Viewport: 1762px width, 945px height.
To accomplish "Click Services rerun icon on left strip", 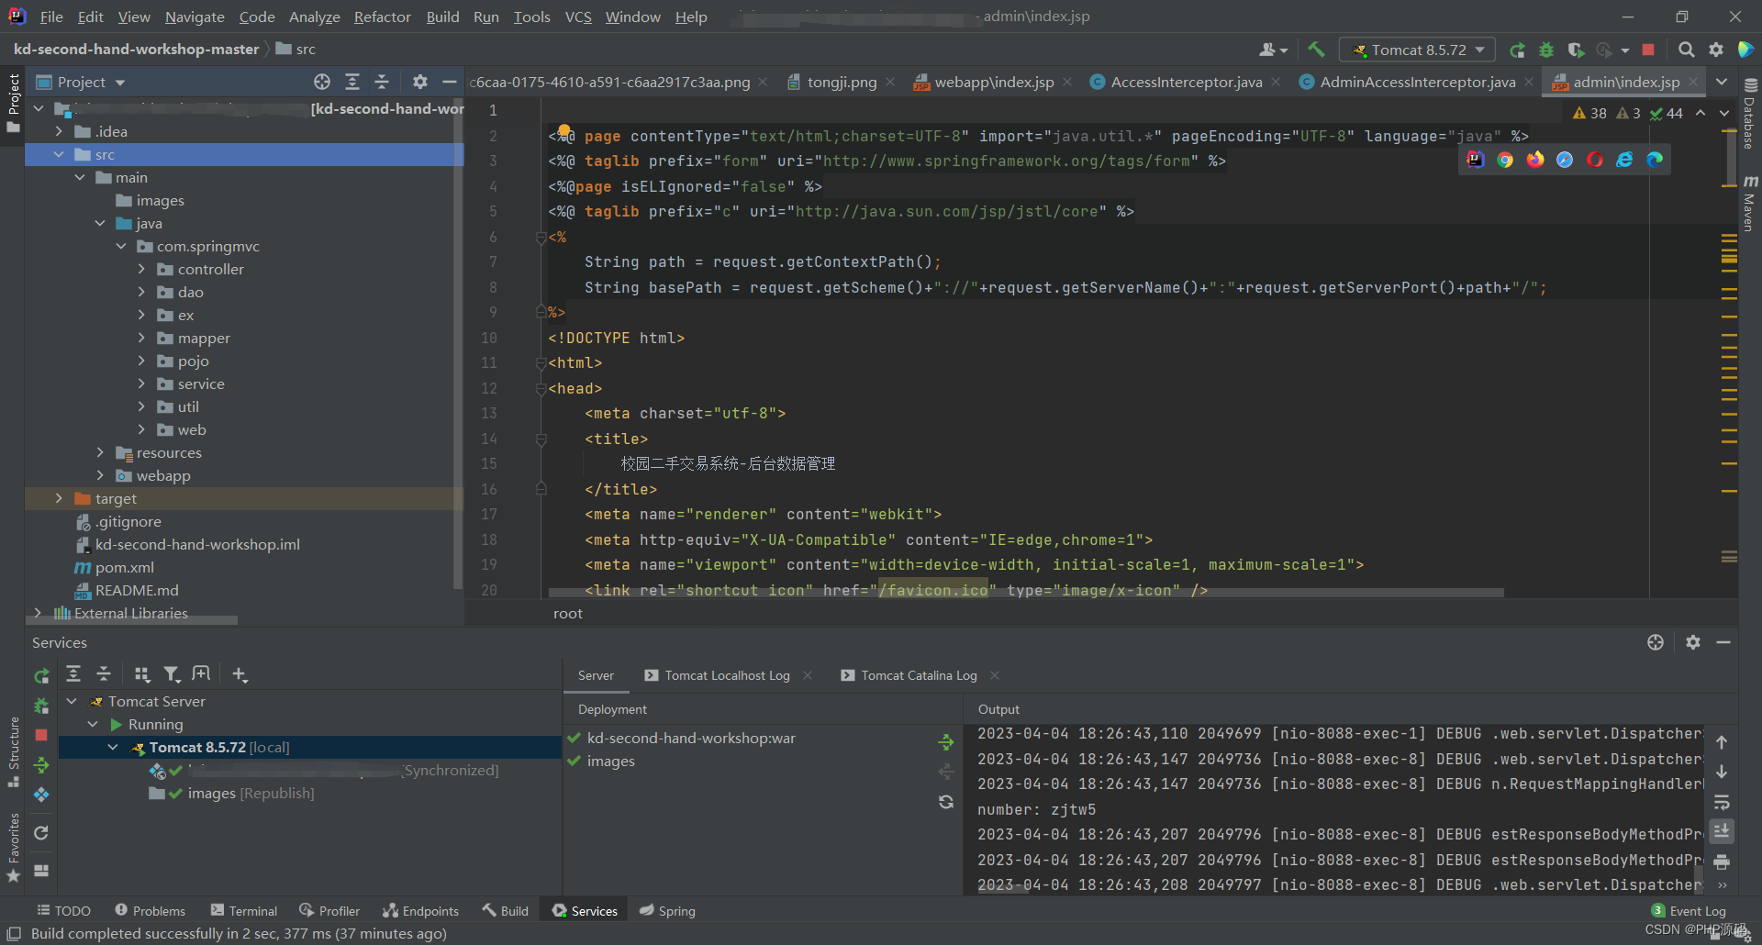I will [41, 676].
